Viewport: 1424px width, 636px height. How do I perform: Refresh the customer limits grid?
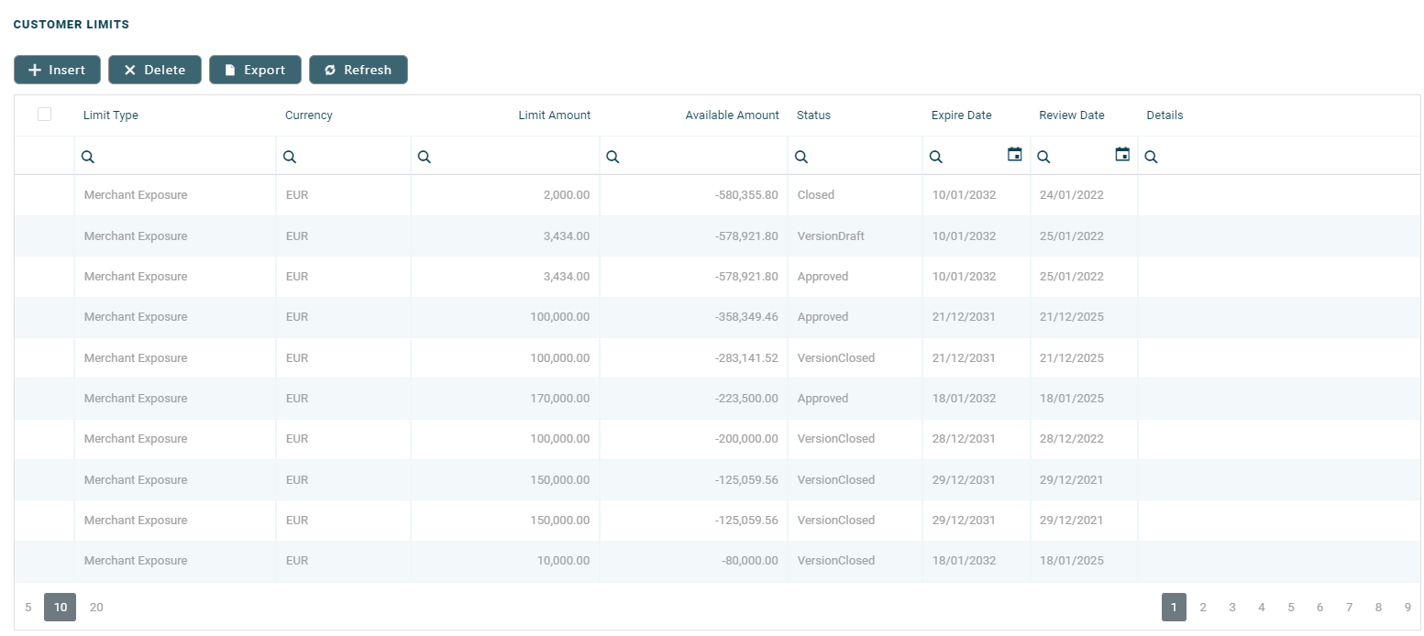tap(358, 70)
